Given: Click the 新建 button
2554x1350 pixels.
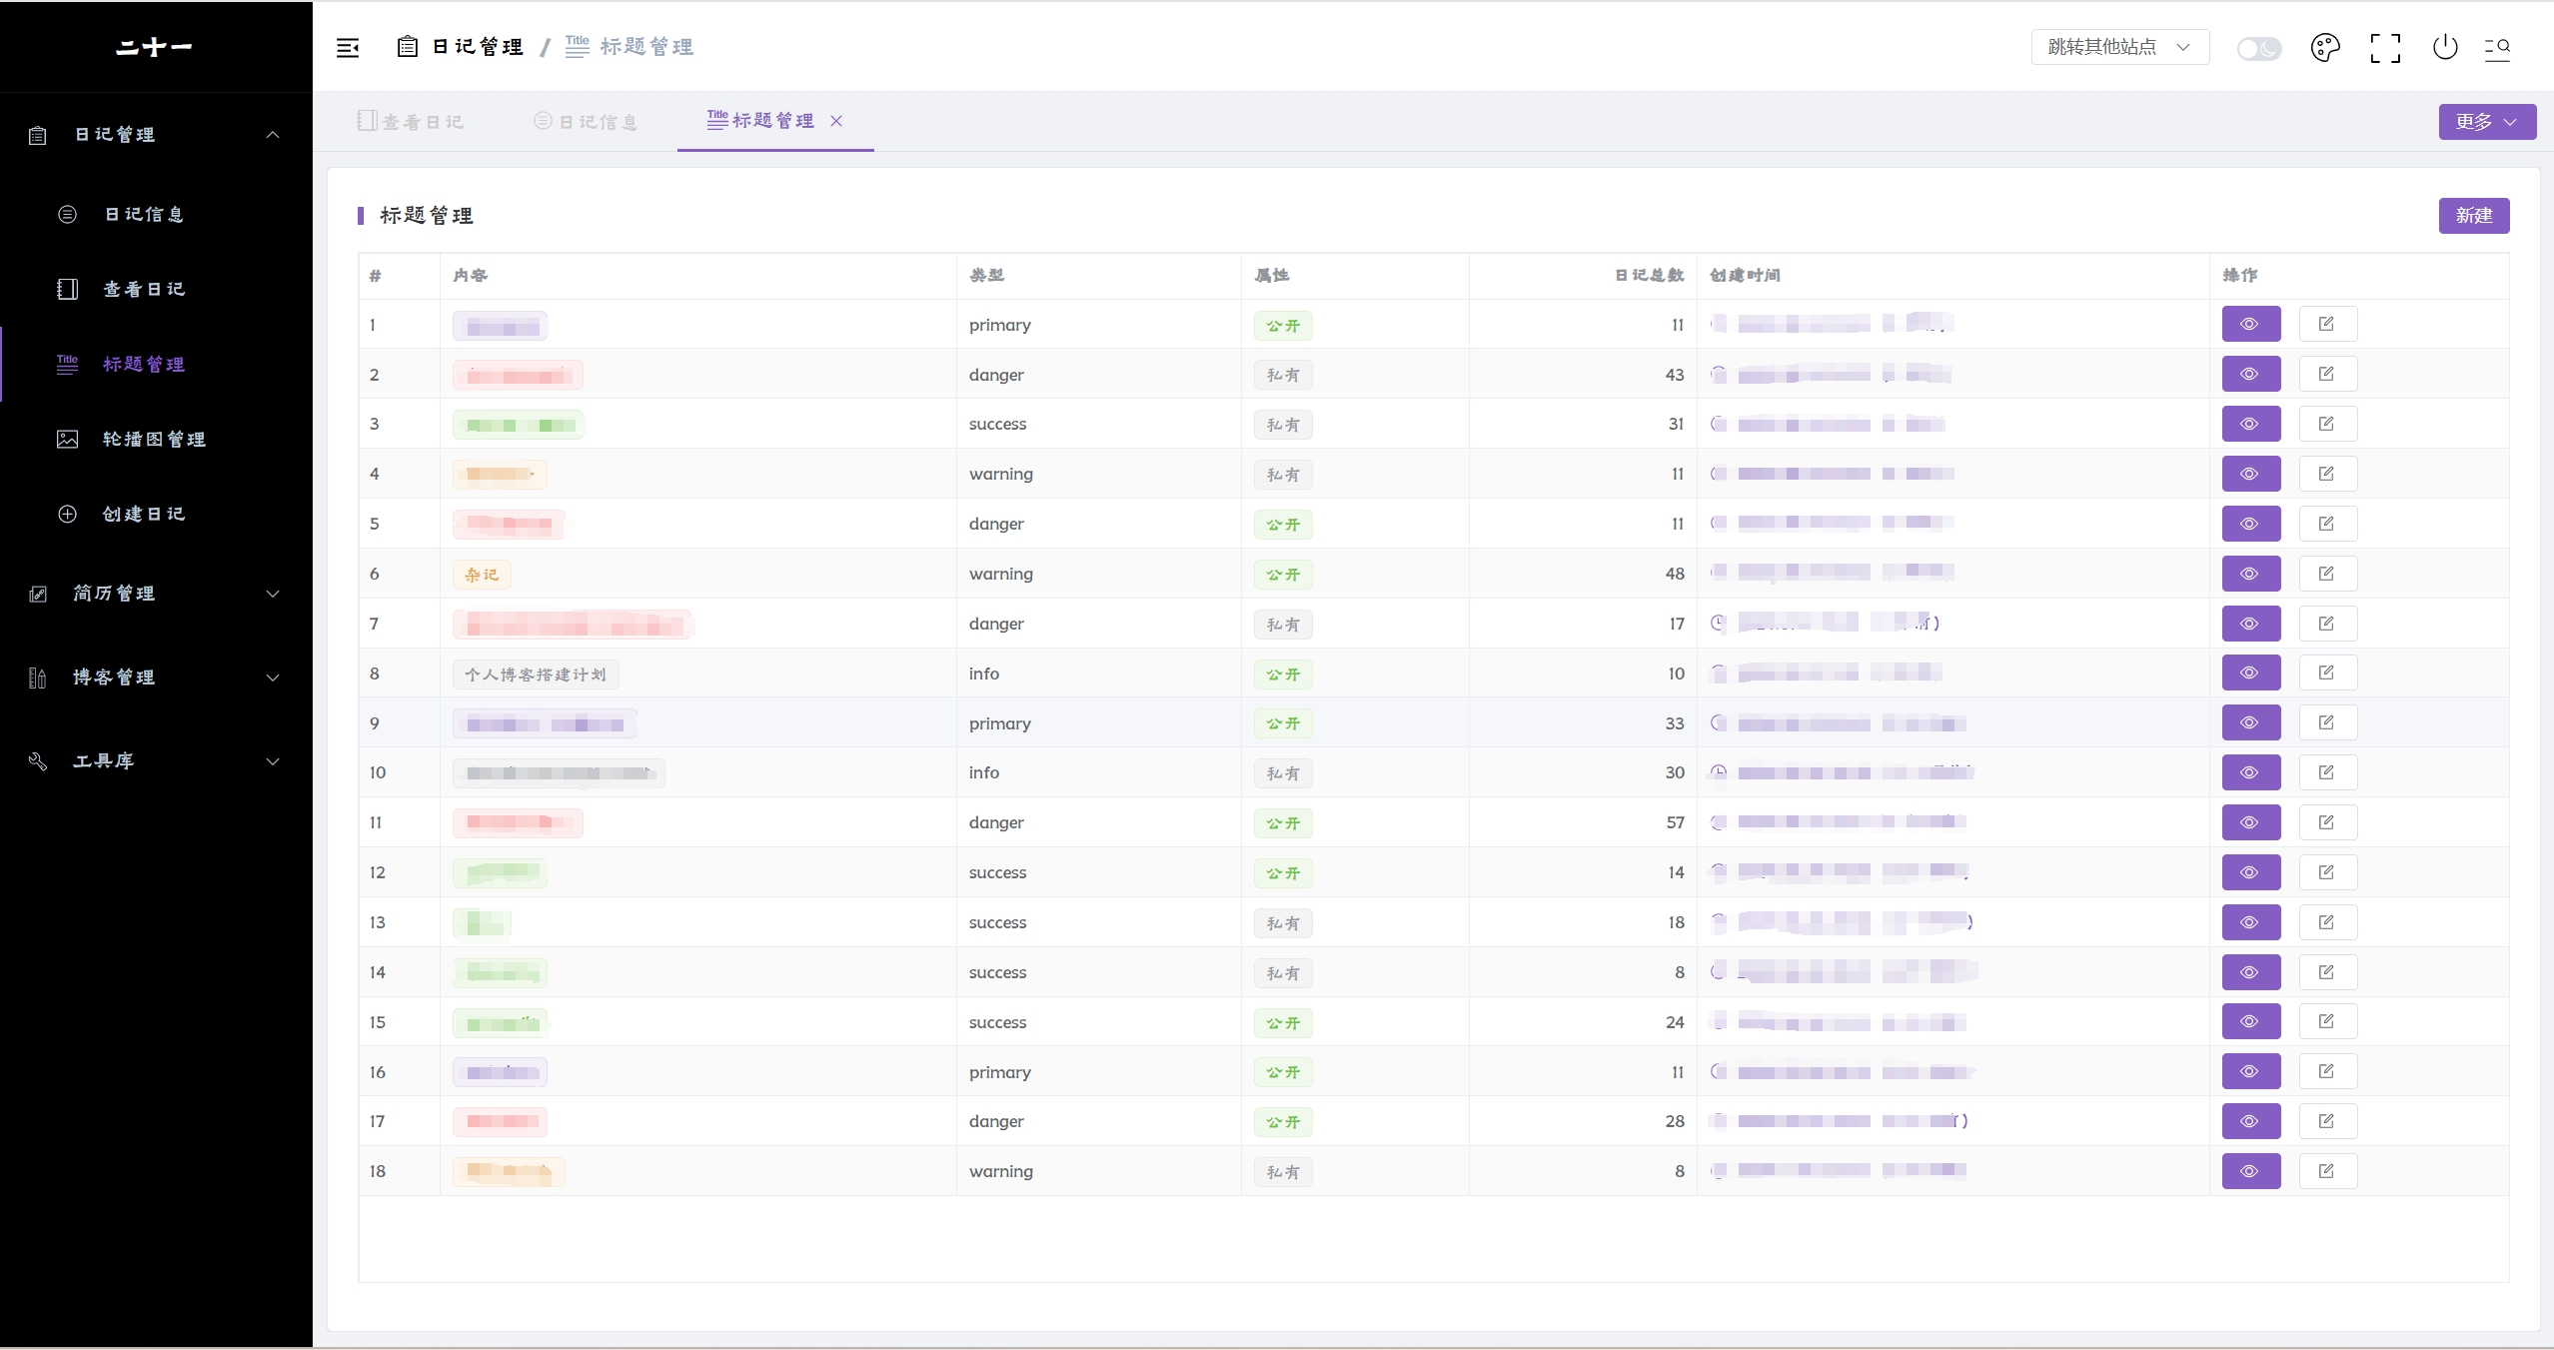Looking at the screenshot, I should 2473,216.
